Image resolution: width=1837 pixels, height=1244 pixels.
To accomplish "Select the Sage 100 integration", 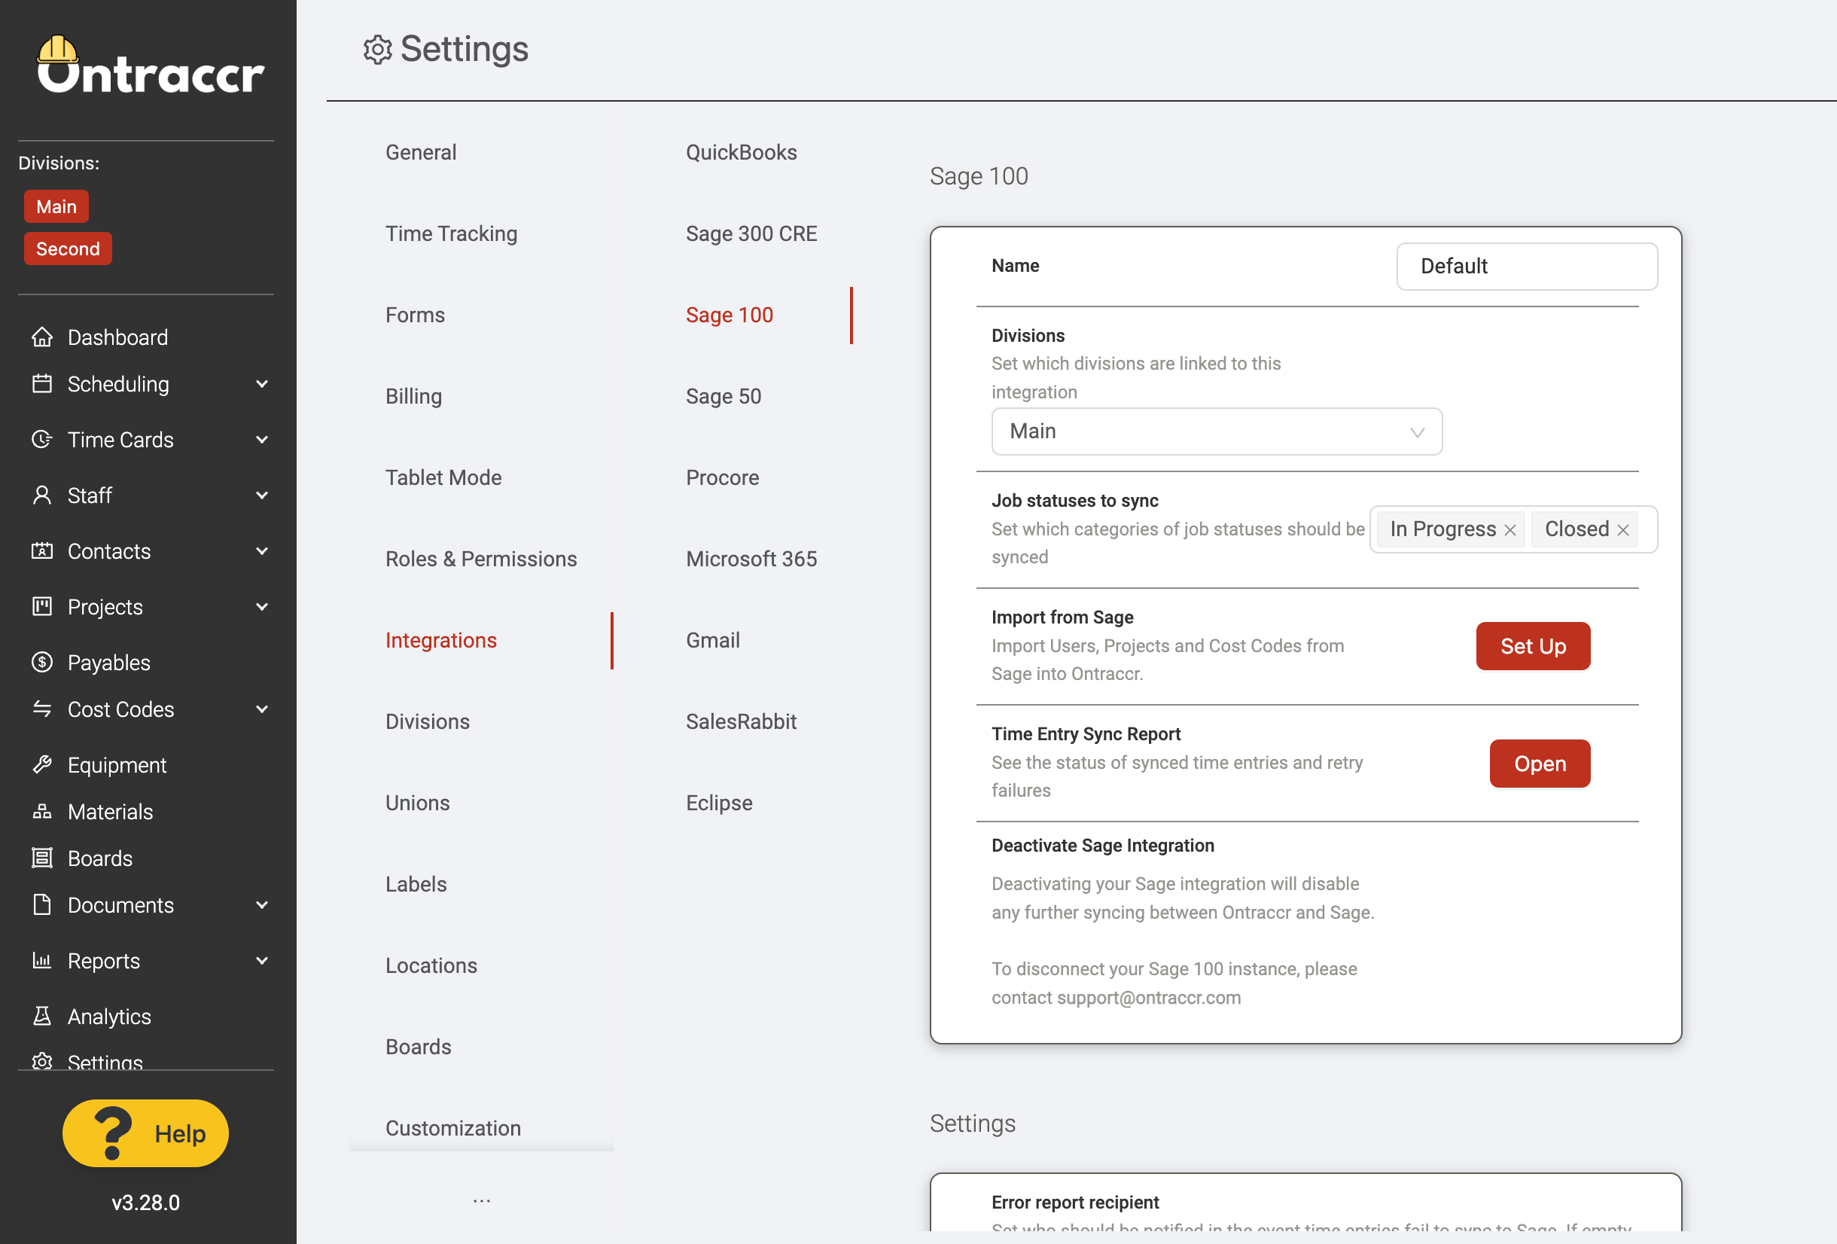I will pyautogui.click(x=730, y=315).
